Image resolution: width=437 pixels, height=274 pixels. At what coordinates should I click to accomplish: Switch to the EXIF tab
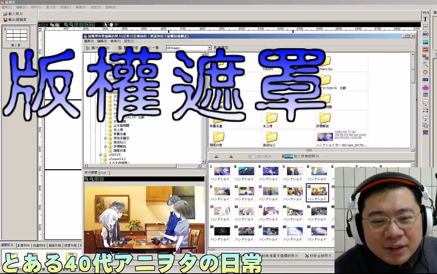coord(104,173)
